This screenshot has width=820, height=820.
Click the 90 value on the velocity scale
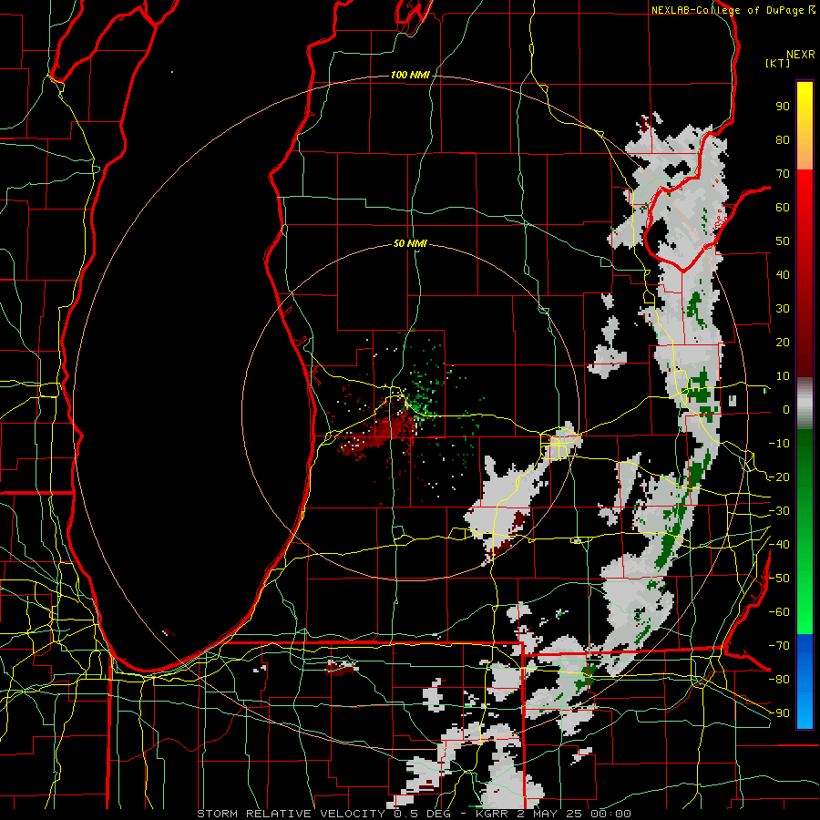[783, 107]
